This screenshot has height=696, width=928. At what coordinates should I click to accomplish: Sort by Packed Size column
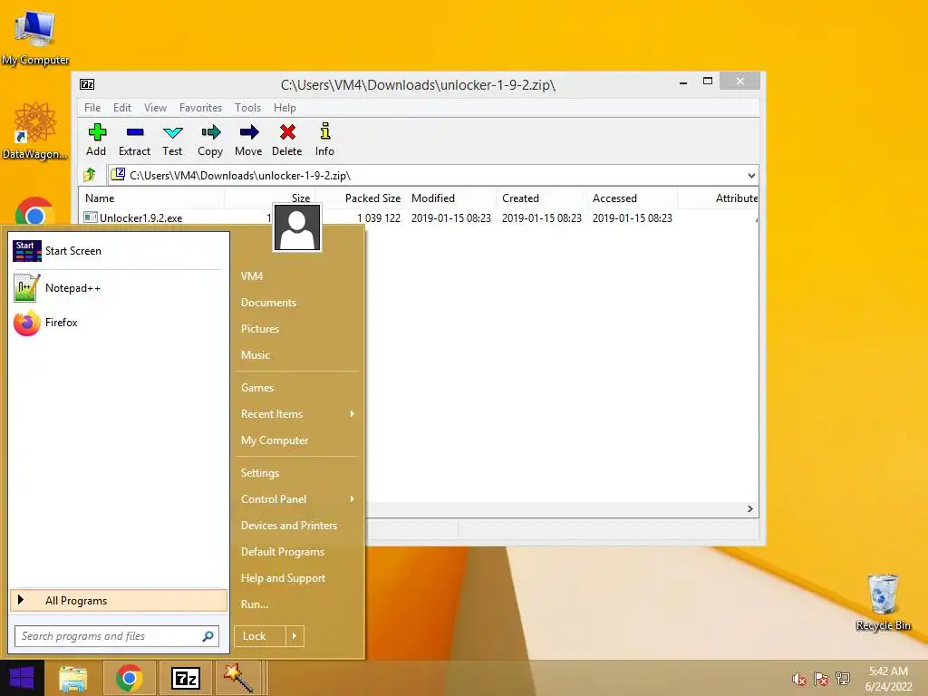361,198
